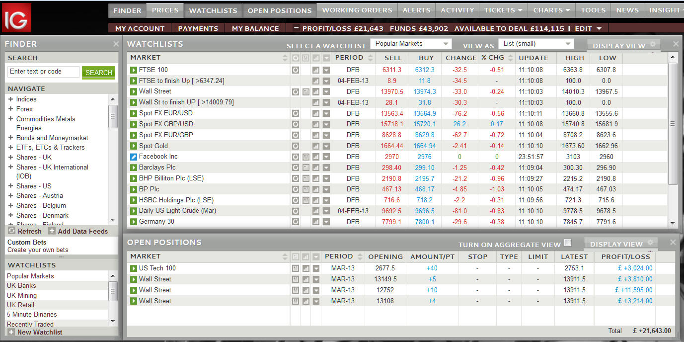Click the Add Data Feeds plus icon
This screenshot has width=684, height=342.
coord(52,231)
